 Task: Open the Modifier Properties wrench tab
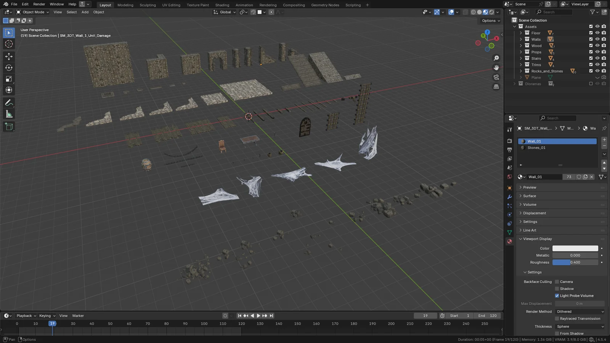click(x=509, y=197)
